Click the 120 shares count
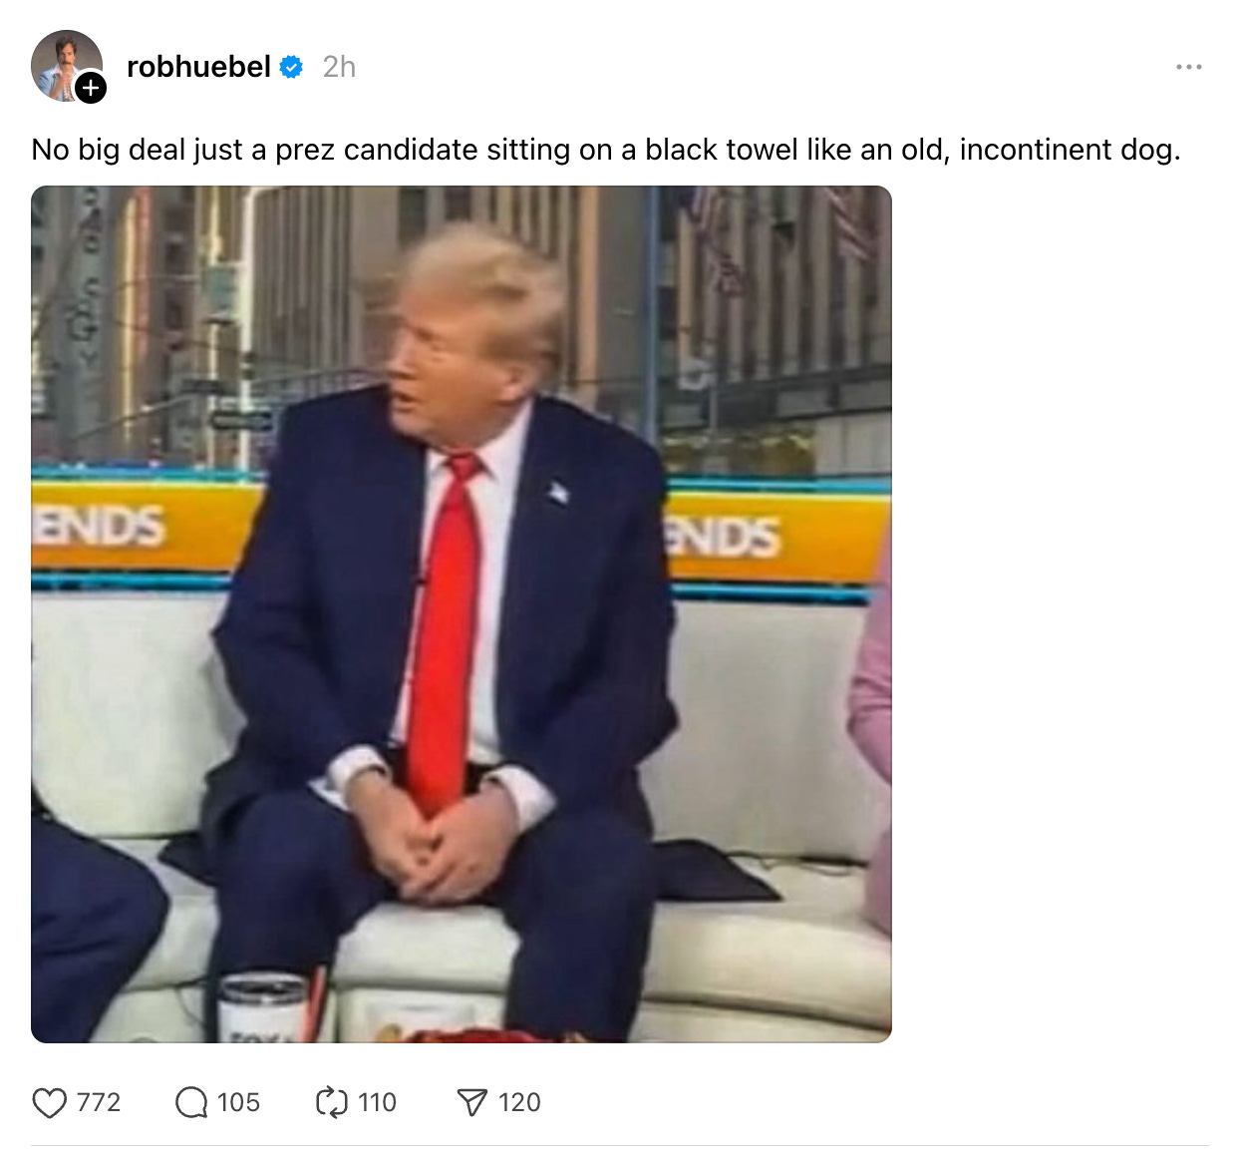Viewport: 1240px width, 1163px height. pos(519,1102)
